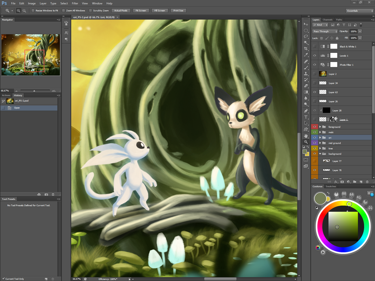This screenshot has width=375, height=281.
Task: Open the Paragraph panel icon
Action: (x=66, y=39)
